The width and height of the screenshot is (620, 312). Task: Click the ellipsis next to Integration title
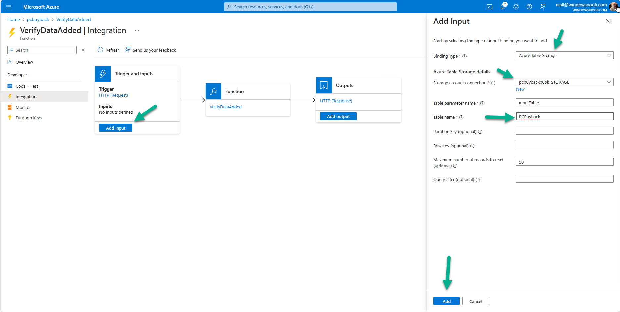point(137,30)
